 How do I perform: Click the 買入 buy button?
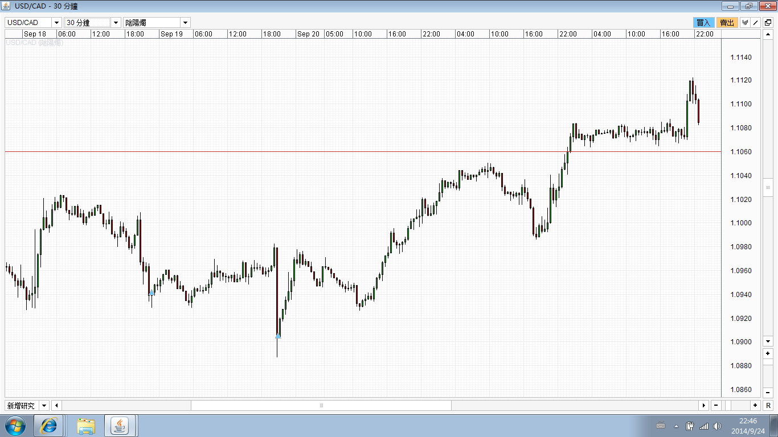click(704, 23)
